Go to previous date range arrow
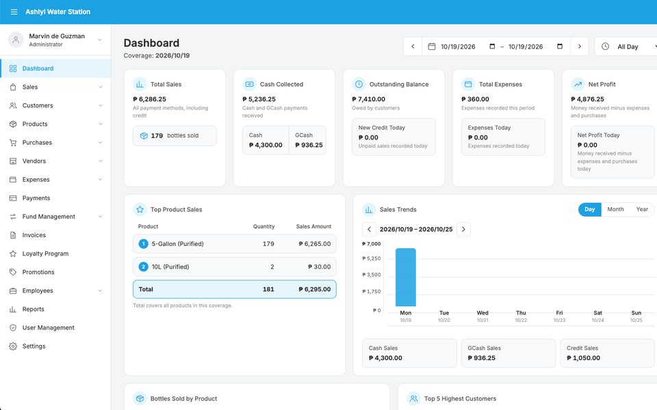657x410 pixels. coord(413,46)
